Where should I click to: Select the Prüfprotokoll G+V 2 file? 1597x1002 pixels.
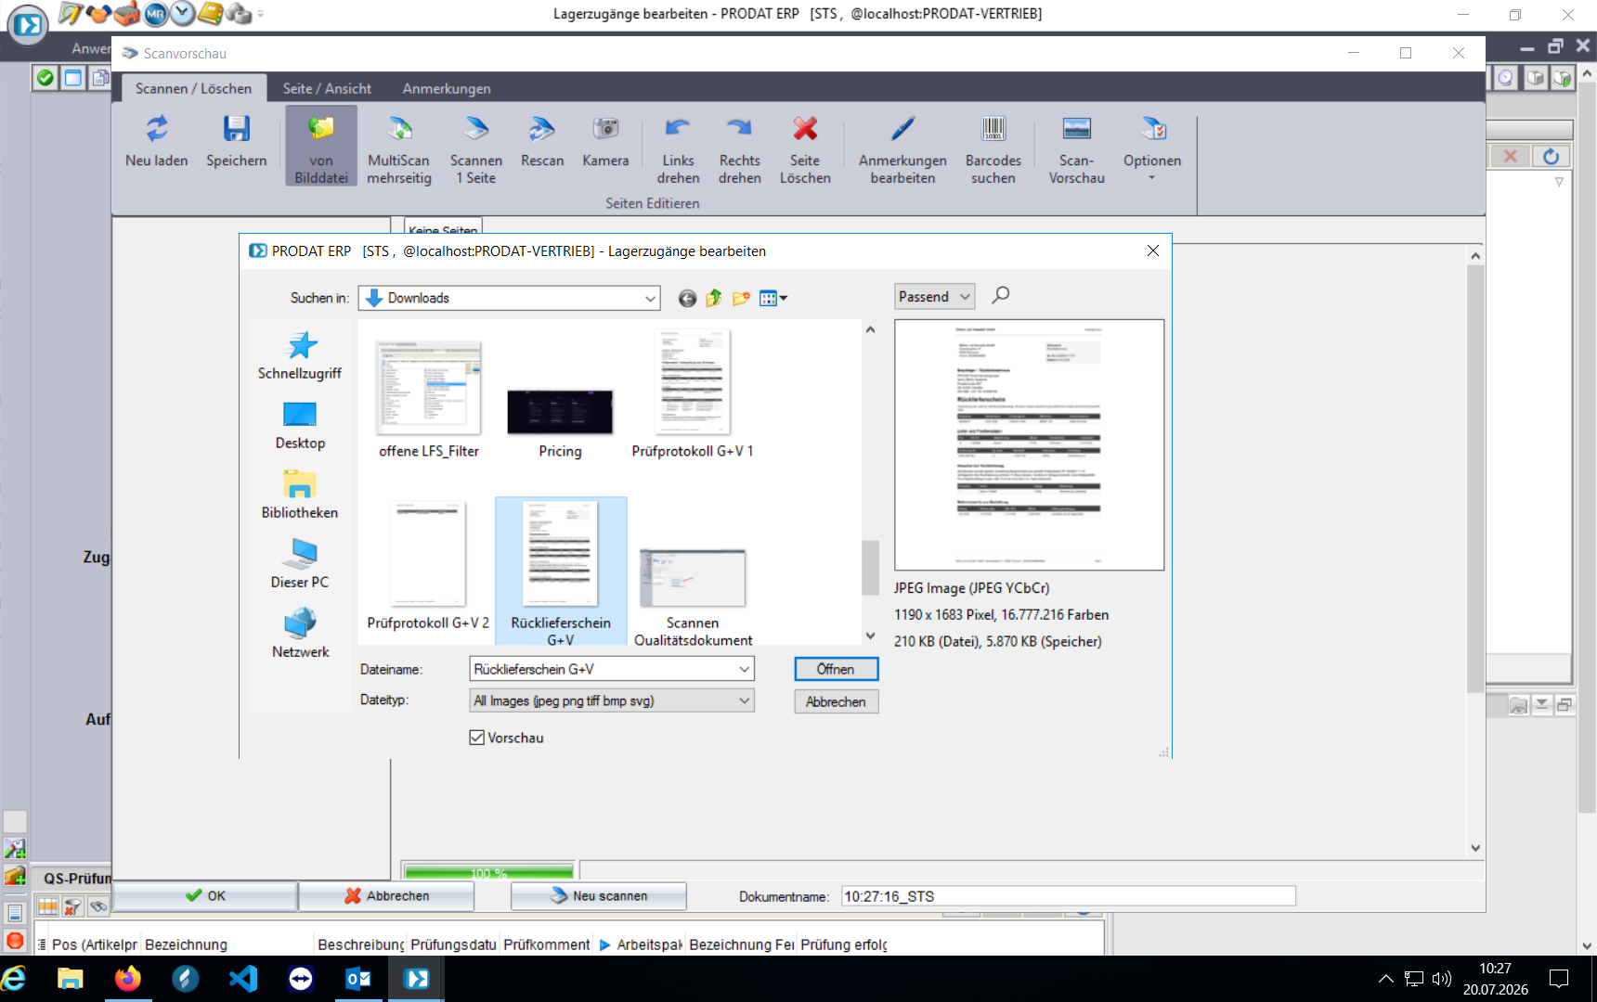click(428, 564)
